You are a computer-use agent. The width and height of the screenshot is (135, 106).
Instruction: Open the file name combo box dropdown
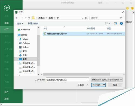(87, 80)
